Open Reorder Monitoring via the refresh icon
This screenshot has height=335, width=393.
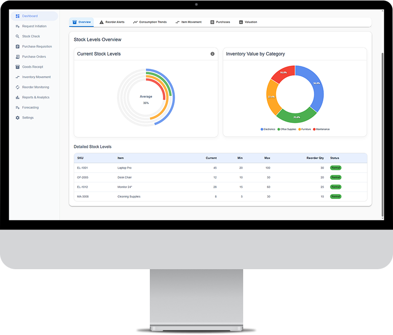(17, 87)
